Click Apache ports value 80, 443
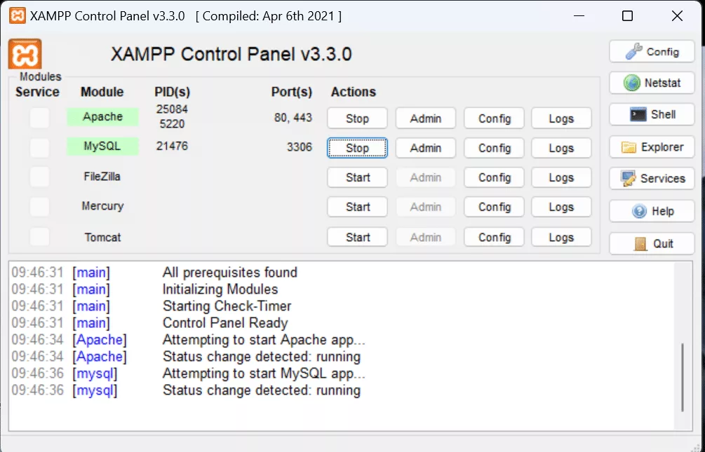Image resolution: width=705 pixels, height=452 pixels. (x=293, y=118)
